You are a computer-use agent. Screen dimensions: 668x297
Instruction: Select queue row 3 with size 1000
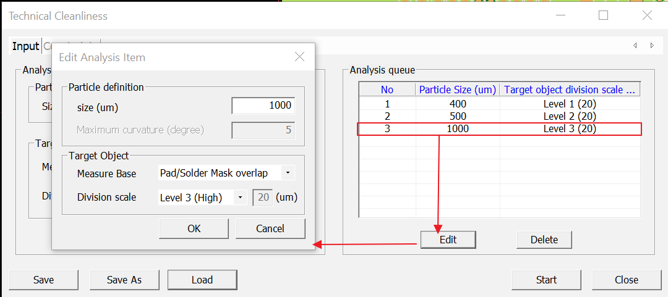tap(458, 129)
